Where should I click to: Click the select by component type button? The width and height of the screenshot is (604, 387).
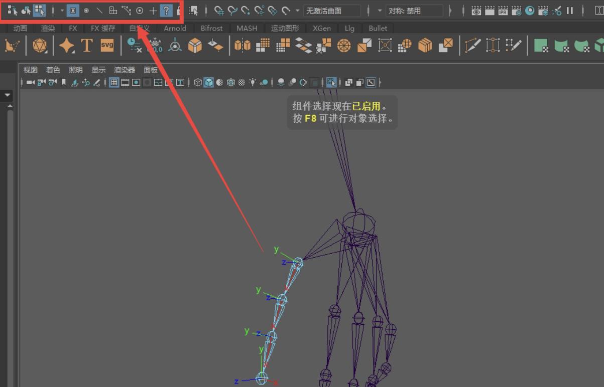[39, 10]
